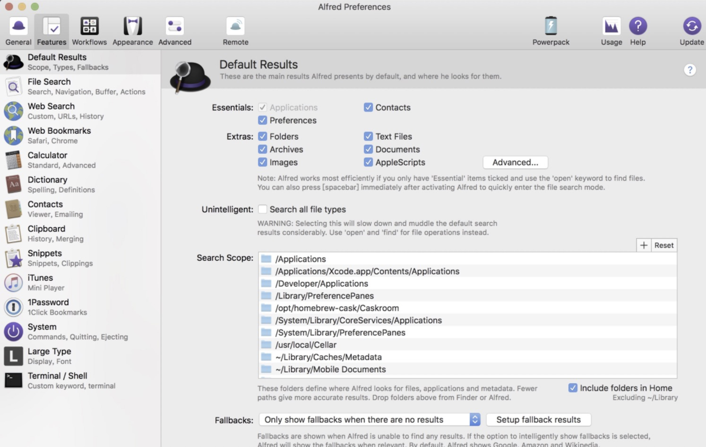Add a search scope folder with plus
The image size is (706, 447).
pyautogui.click(x=644, y=245)
